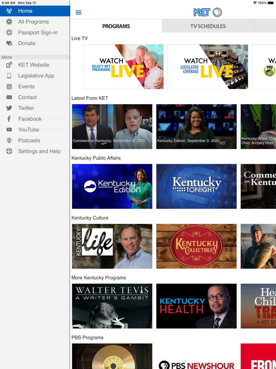Tap the Twitter bird icon
Image resolution: width=276 pixels, height=369 pixels.
(x=9, y=108)
